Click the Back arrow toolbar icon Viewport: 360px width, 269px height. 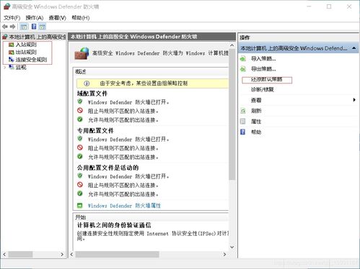click(5, 27)
